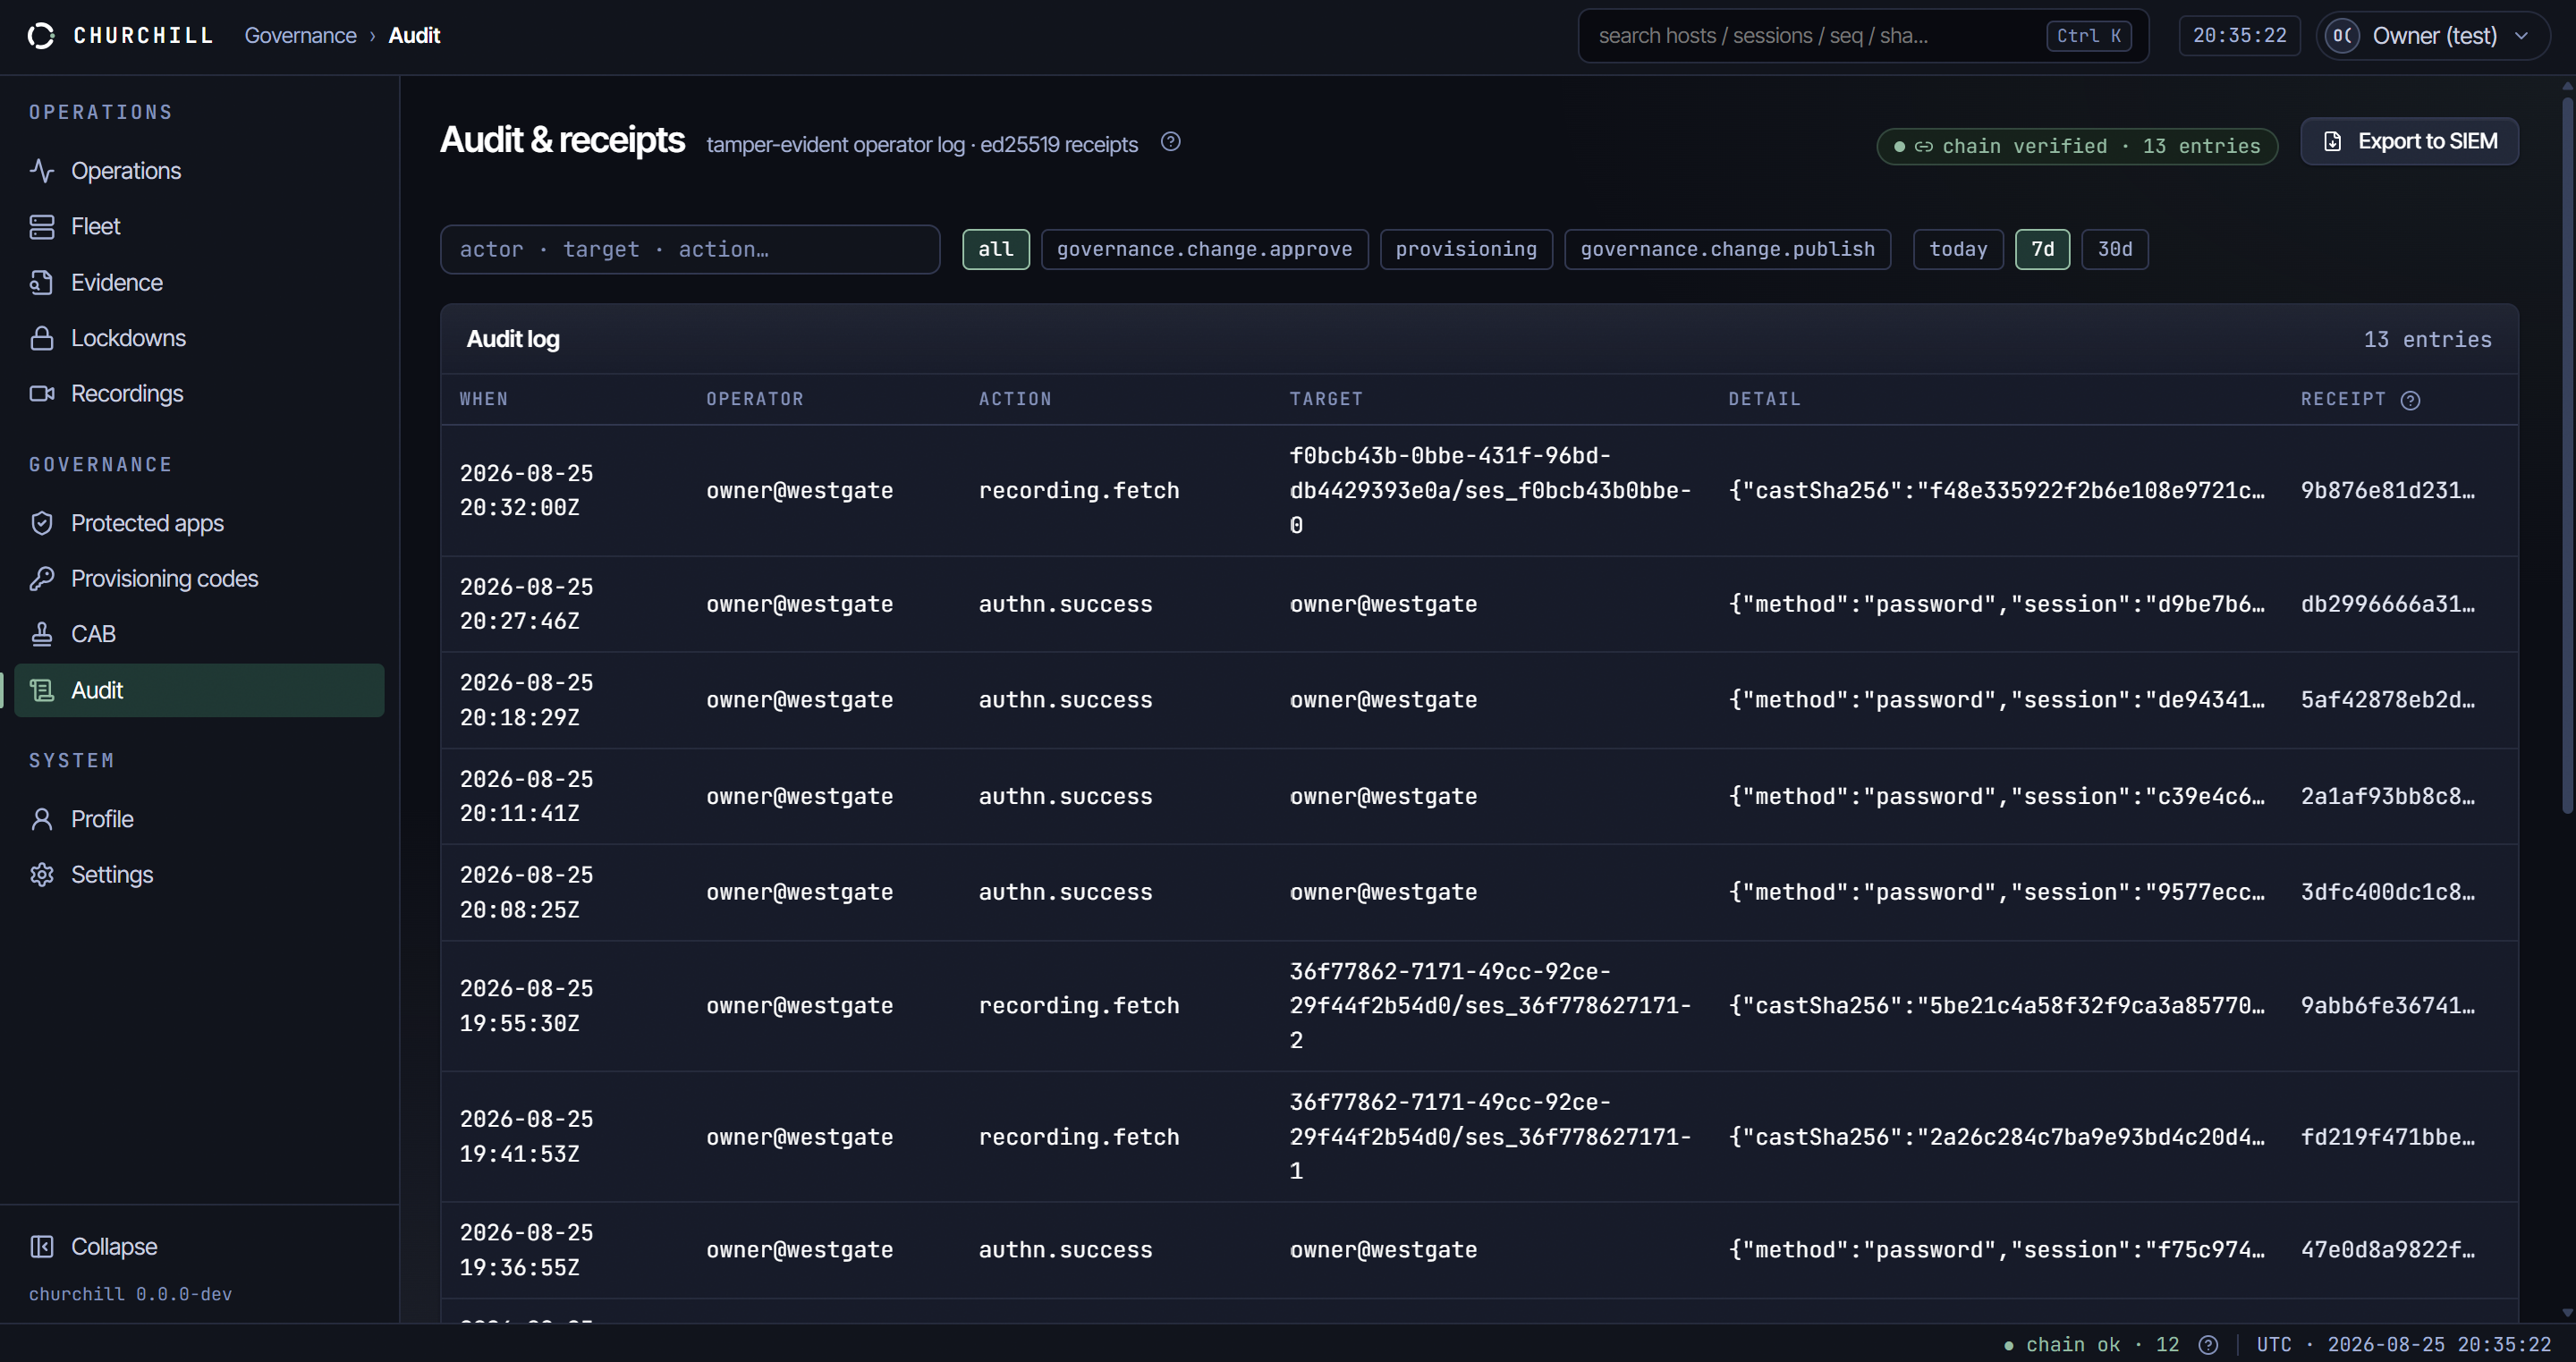The width and height of the screenshot is (2576, 1362).
Task: Click receipt hash 2a1af93bb8c8…
Action: coord(2388,797)
